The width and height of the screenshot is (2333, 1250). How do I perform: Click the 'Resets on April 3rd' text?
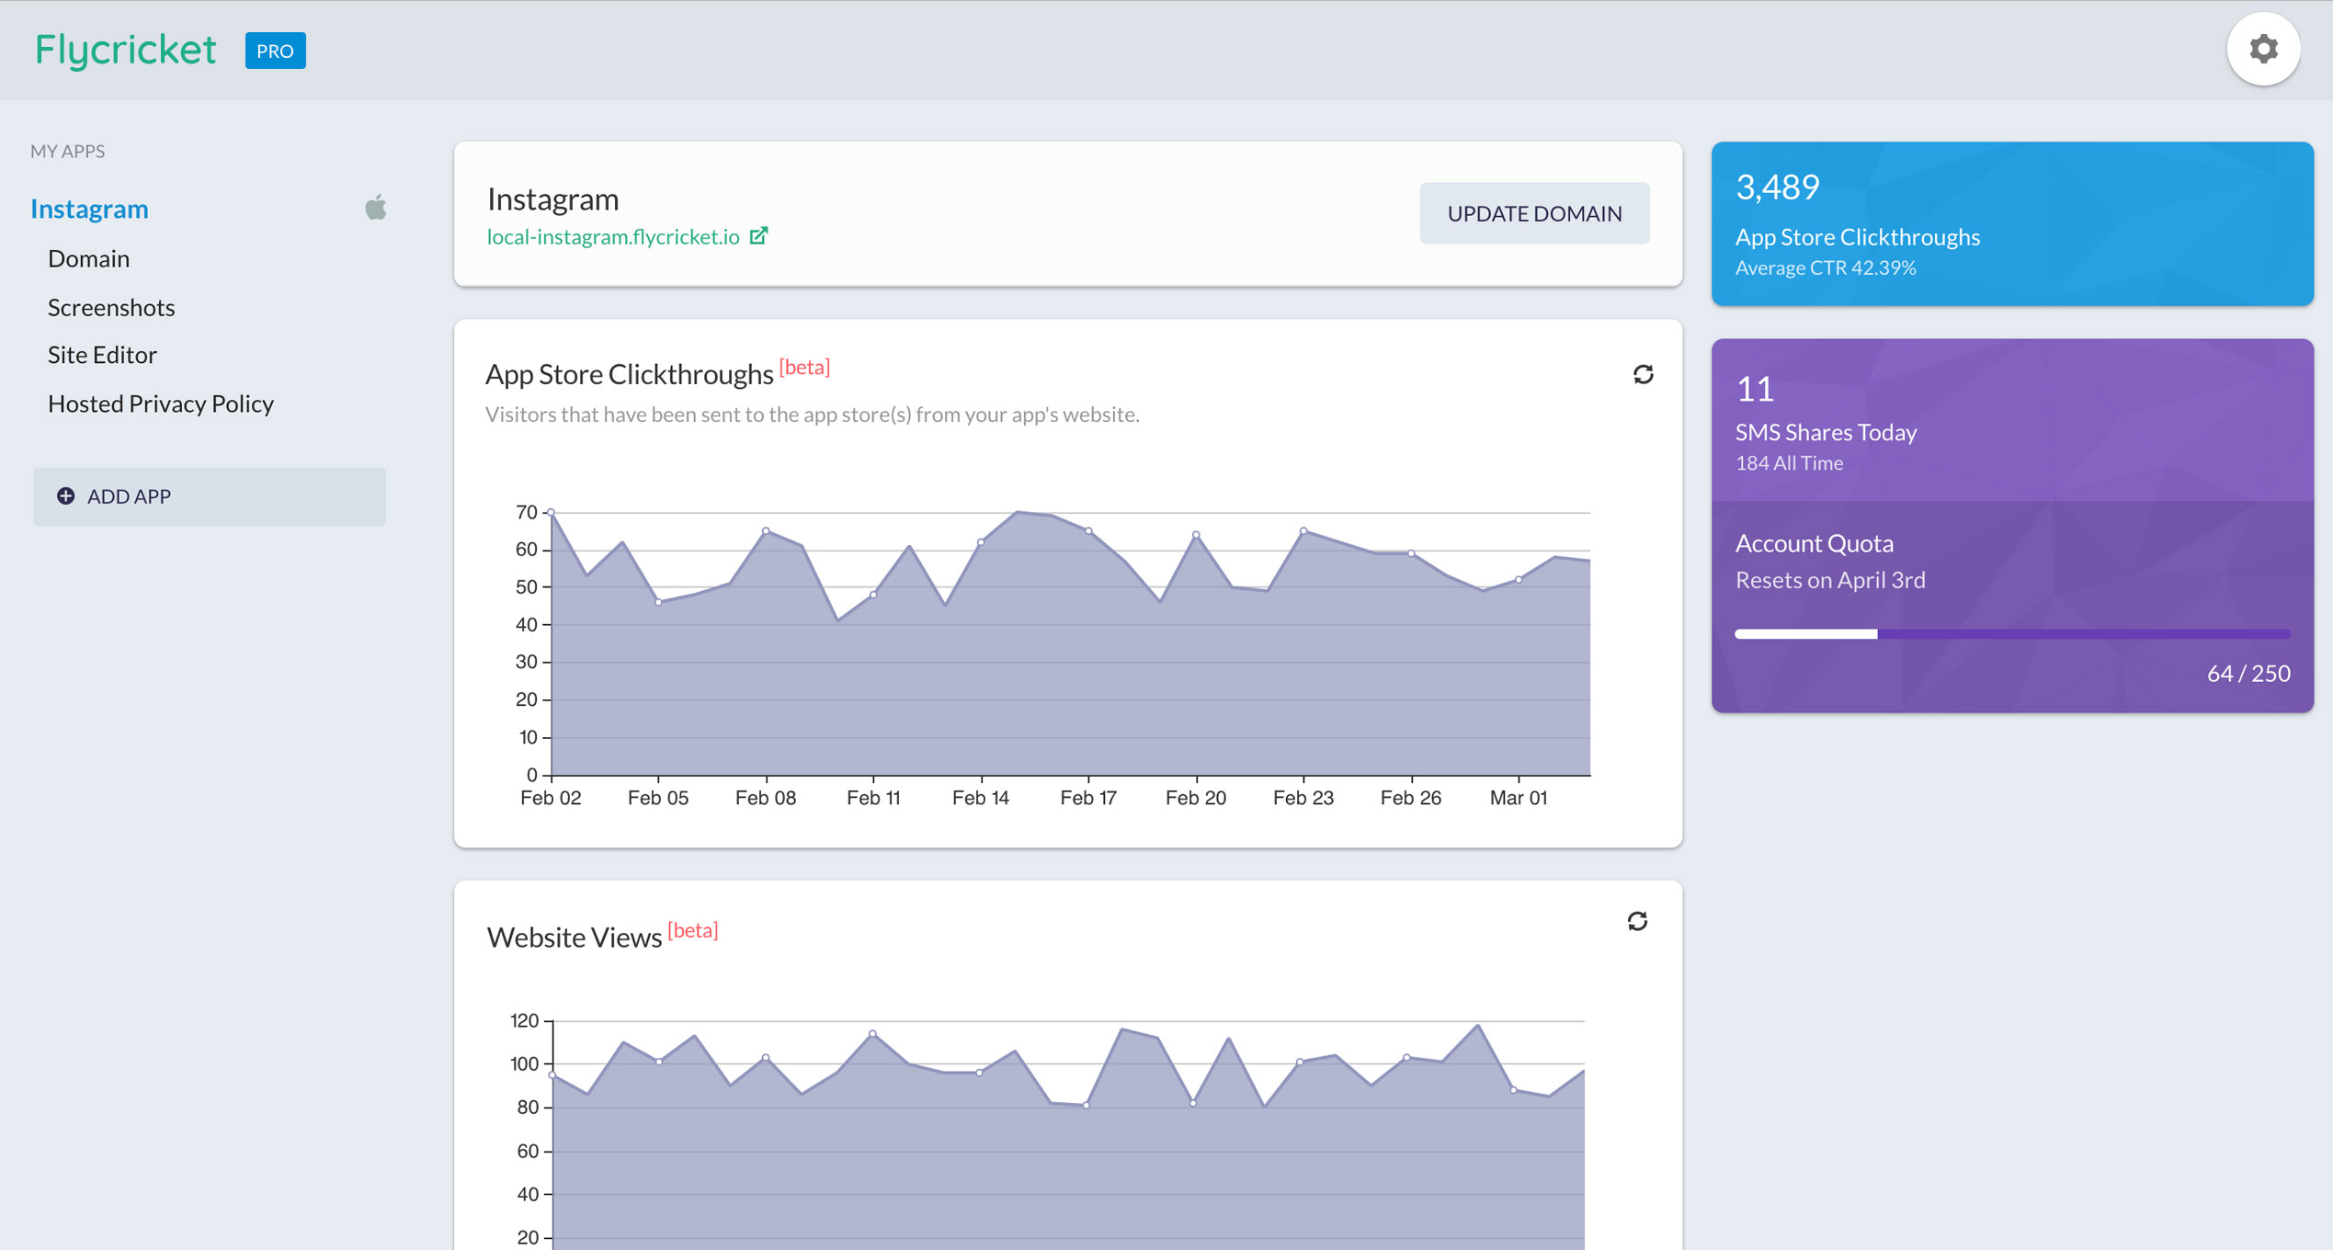tap(1829, 580)
